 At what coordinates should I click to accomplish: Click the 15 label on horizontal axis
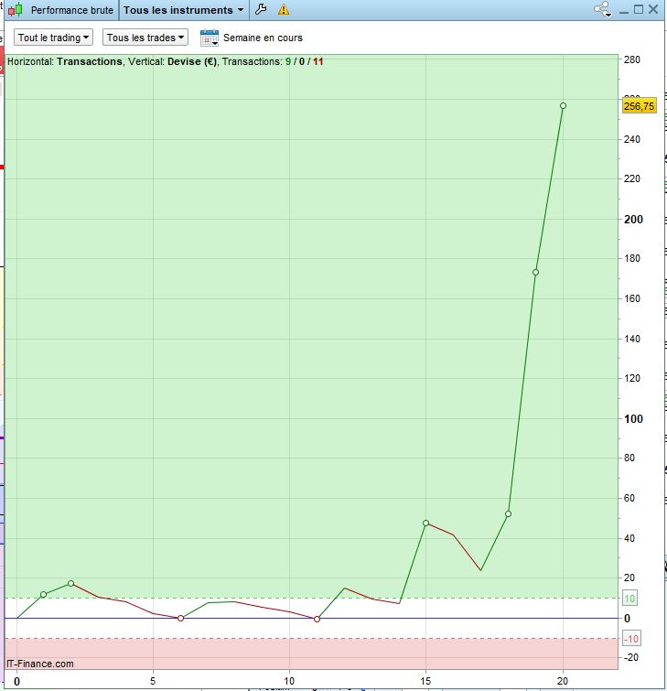(425, 681)
